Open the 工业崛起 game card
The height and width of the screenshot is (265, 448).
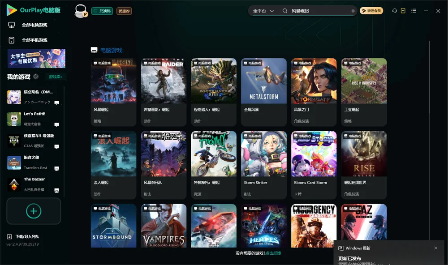pyautogui.click(x=364, y=92)
